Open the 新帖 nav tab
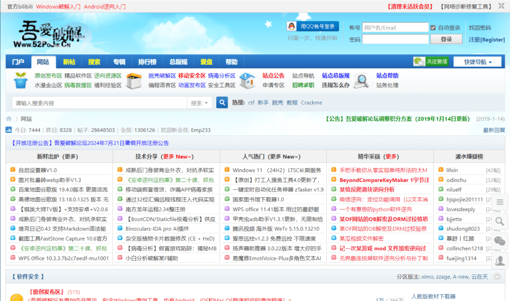This screenshot has width=510, height=301. tap(69, 62)
